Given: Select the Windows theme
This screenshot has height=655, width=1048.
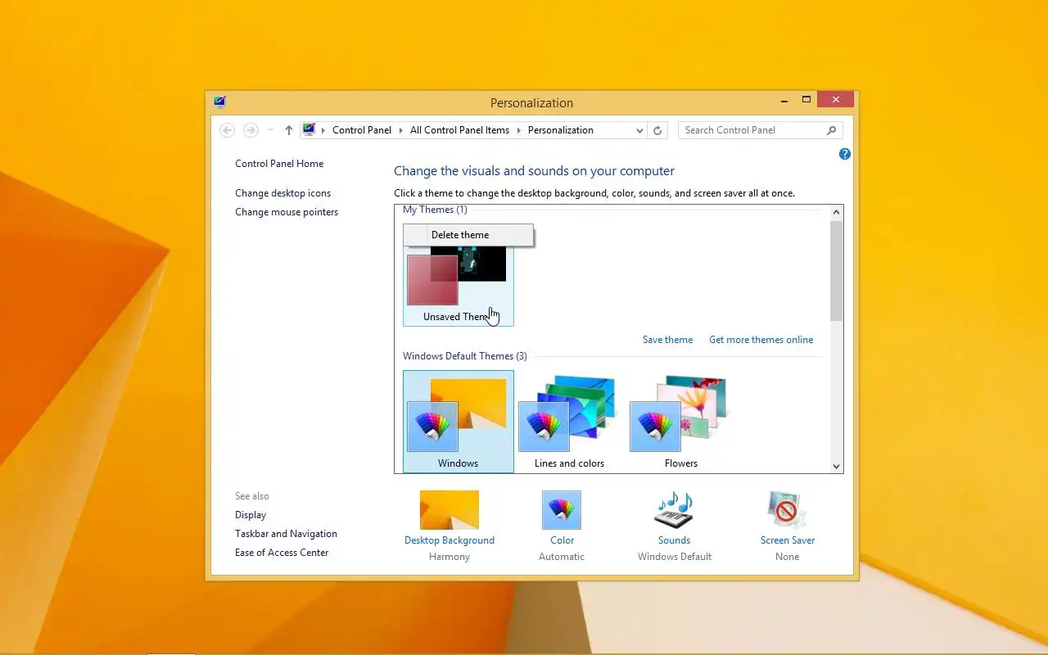Looking at the screenshot, I should 458,422.
